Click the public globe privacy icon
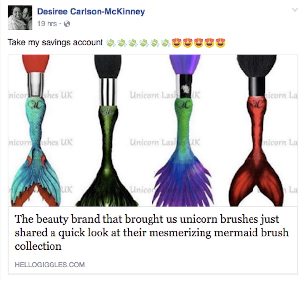 point(67,24)
